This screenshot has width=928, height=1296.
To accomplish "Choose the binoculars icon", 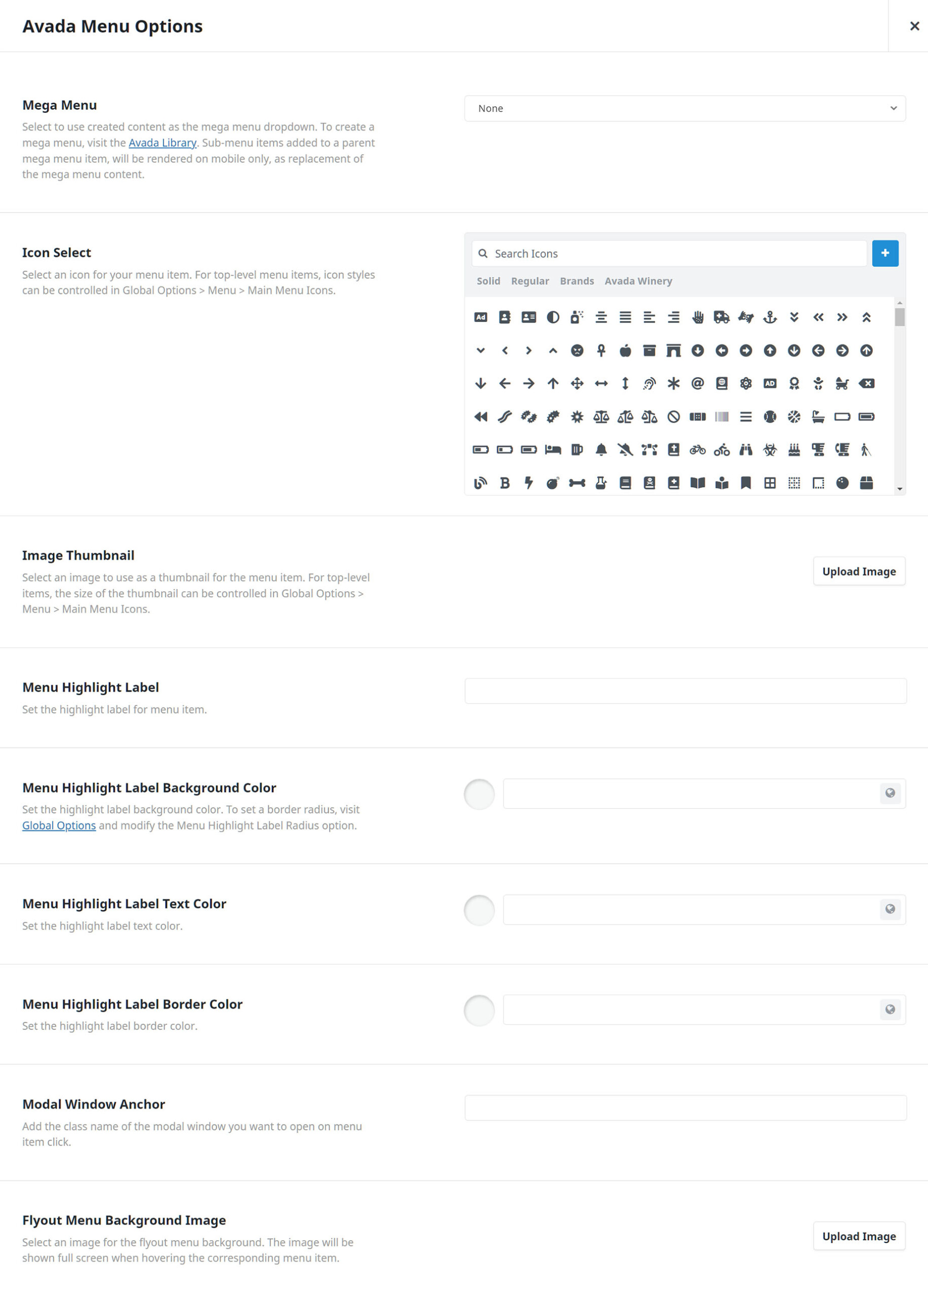I will [746, 450].
